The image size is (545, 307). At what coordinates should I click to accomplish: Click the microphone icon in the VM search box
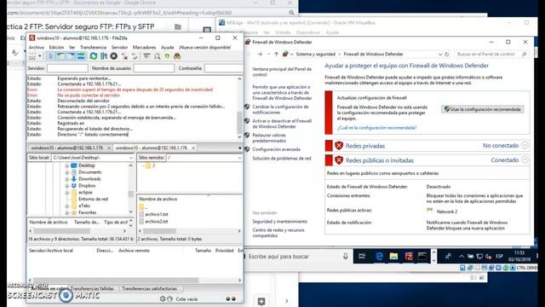[x=345, y=257]
